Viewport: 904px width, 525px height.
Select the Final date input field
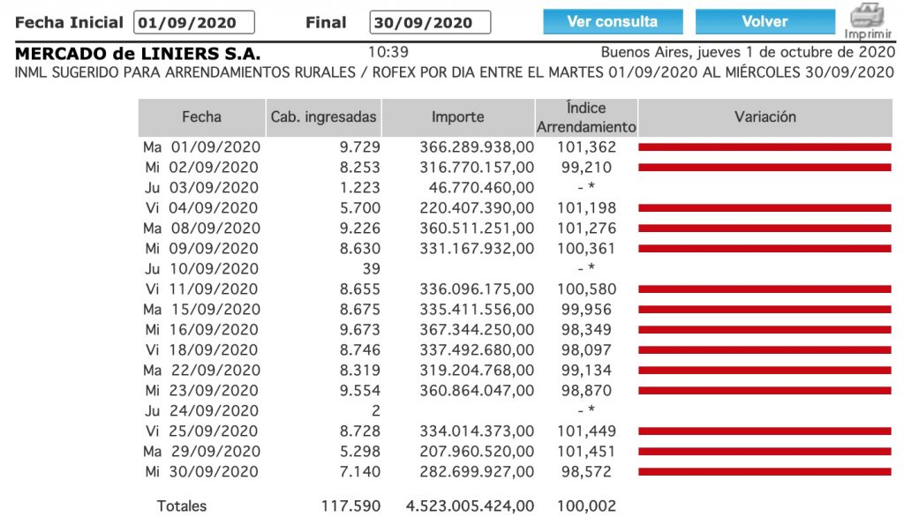(x=431, y=23)
